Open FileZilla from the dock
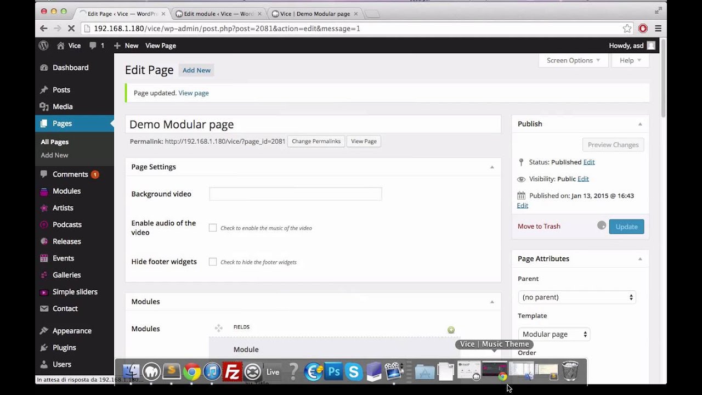The image size is (702, 395). 233,372
